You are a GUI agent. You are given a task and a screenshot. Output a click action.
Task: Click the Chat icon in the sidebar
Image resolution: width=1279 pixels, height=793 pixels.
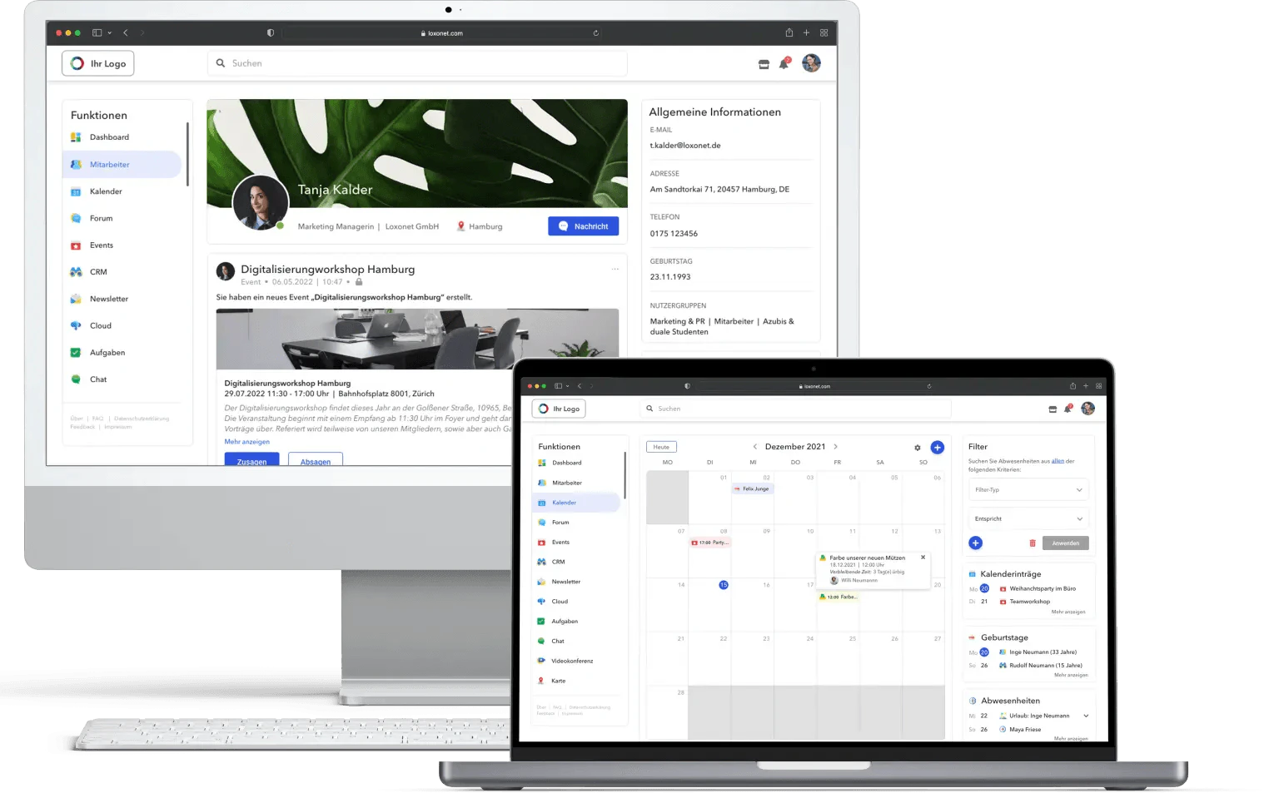tap(77, 379)
